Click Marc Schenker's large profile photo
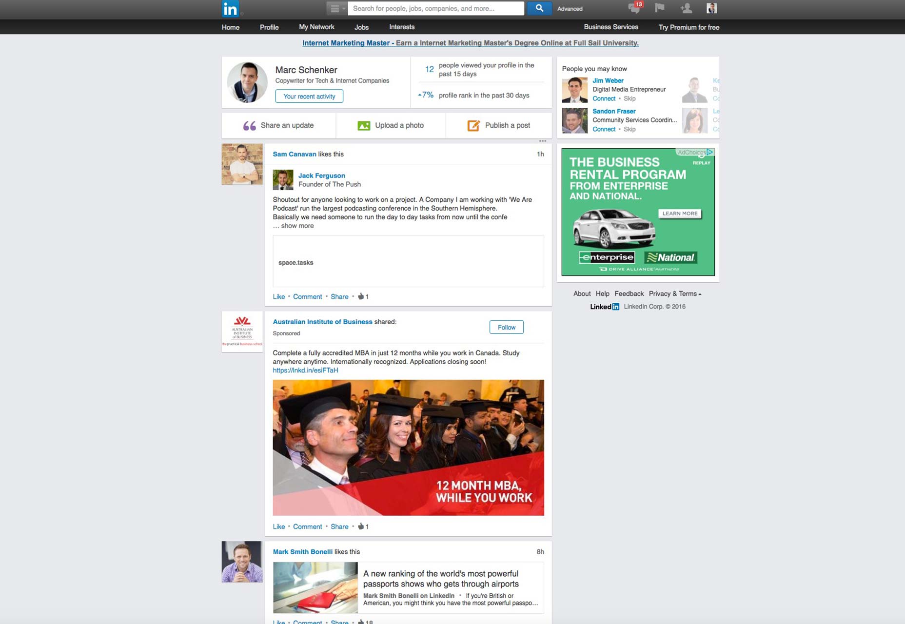The image size is (905, 624). tap(247, 82)
